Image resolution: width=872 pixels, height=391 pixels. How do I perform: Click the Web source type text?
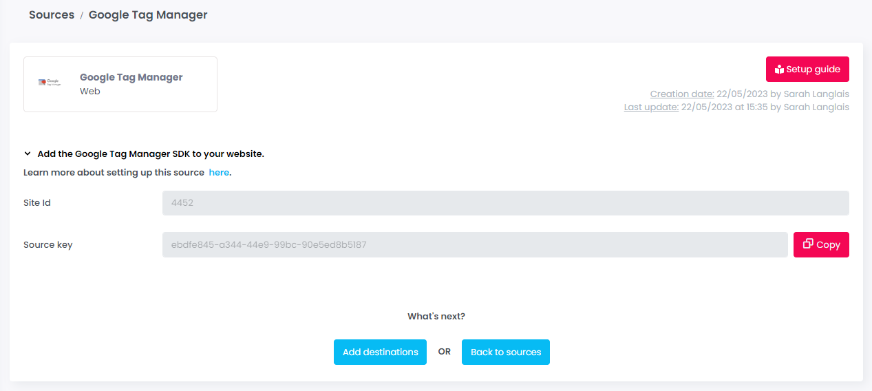pos(90,92)
